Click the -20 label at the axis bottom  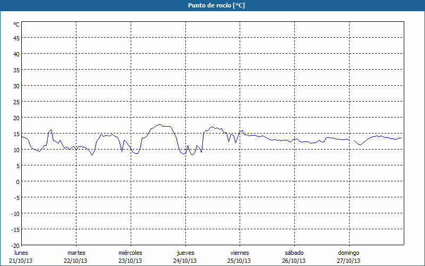tap(15, 245)
